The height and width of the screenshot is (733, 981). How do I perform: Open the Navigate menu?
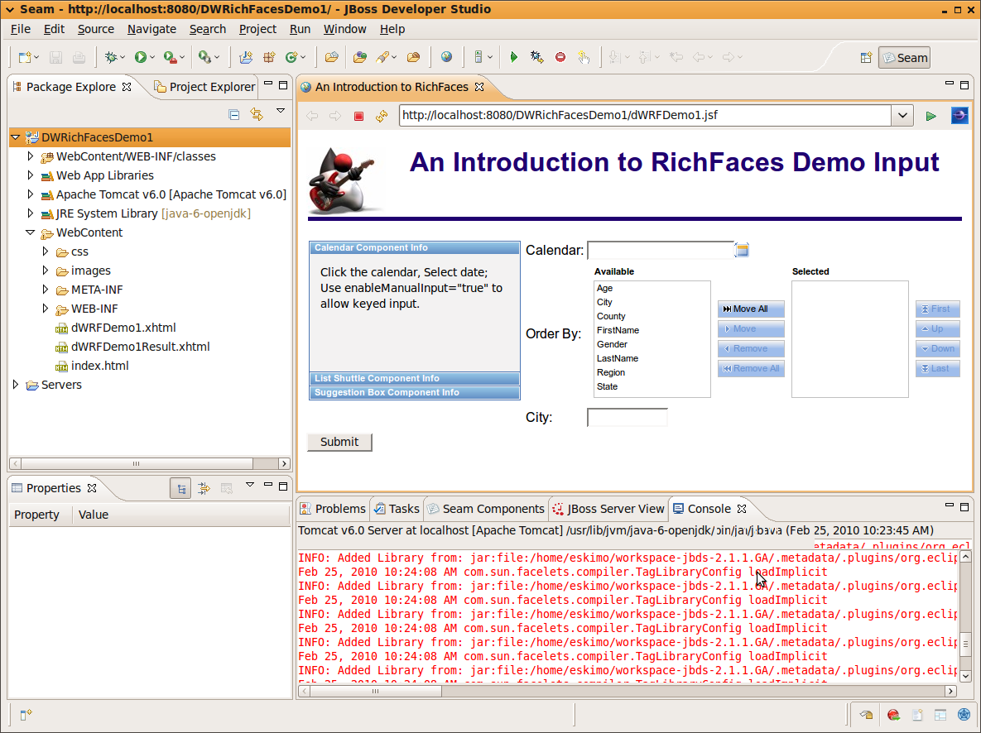pyautogui.click(x=151, y=30)
